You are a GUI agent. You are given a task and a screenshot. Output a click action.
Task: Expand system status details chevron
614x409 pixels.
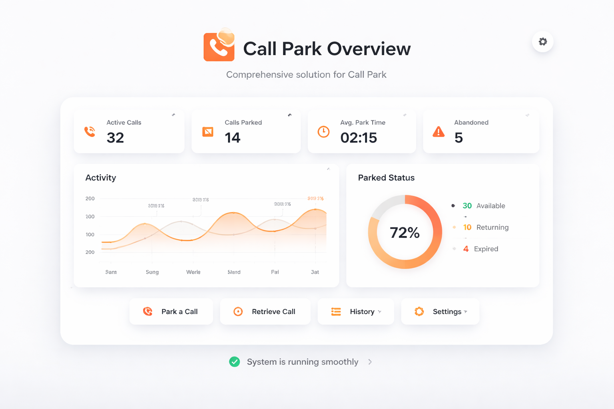pyautogui.click(x=370, y=362)
